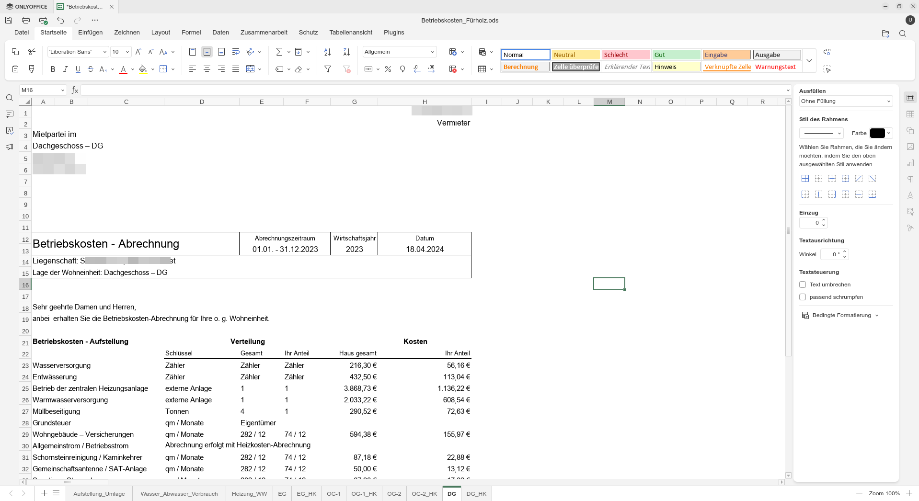Toggle italic formatting
Screen dimensions: 919x501
coord(65,69)
